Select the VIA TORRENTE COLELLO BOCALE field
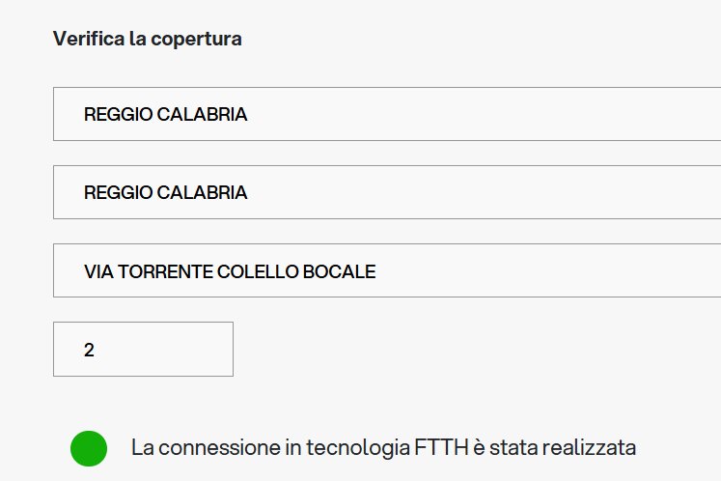The height and width of the screenshot is (481, 721). coord(386,270)
